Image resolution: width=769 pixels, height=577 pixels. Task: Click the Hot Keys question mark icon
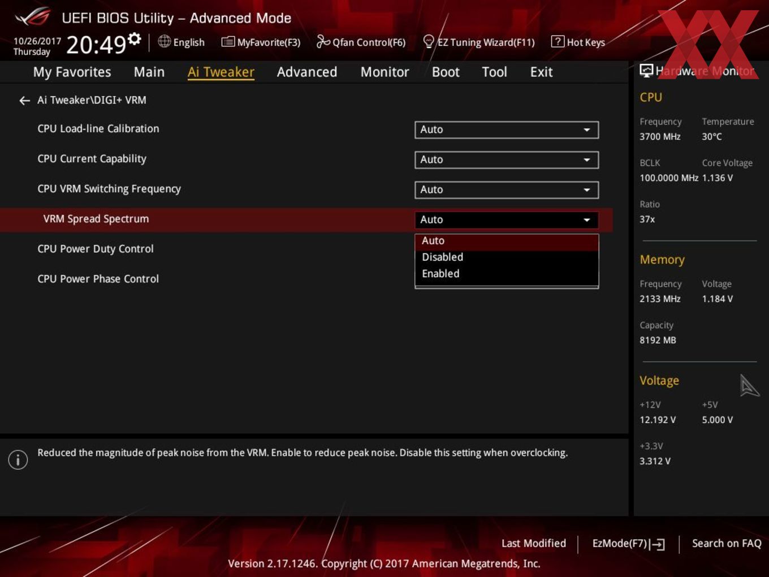coord(558,41)
